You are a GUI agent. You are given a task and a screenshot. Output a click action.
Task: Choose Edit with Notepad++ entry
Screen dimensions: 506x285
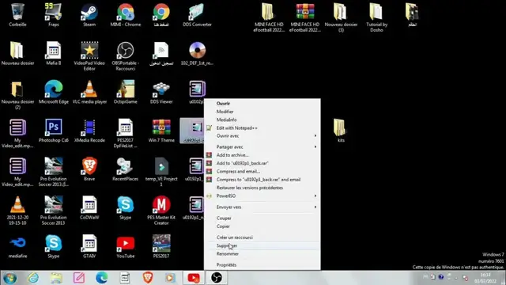237,128
